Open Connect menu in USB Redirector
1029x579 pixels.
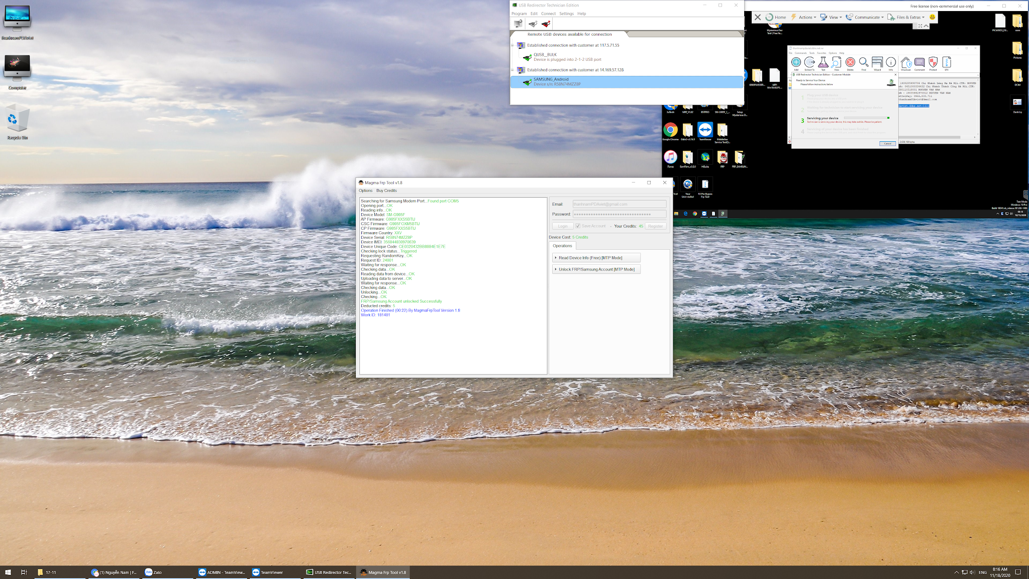[548, 14]
